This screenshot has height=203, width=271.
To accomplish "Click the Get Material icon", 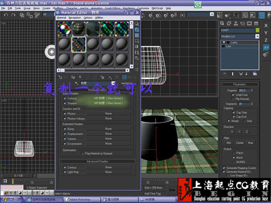I will click(x=60, y=77).
